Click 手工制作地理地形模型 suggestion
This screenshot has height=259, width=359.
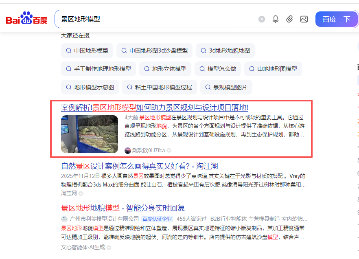coord(98,69)
